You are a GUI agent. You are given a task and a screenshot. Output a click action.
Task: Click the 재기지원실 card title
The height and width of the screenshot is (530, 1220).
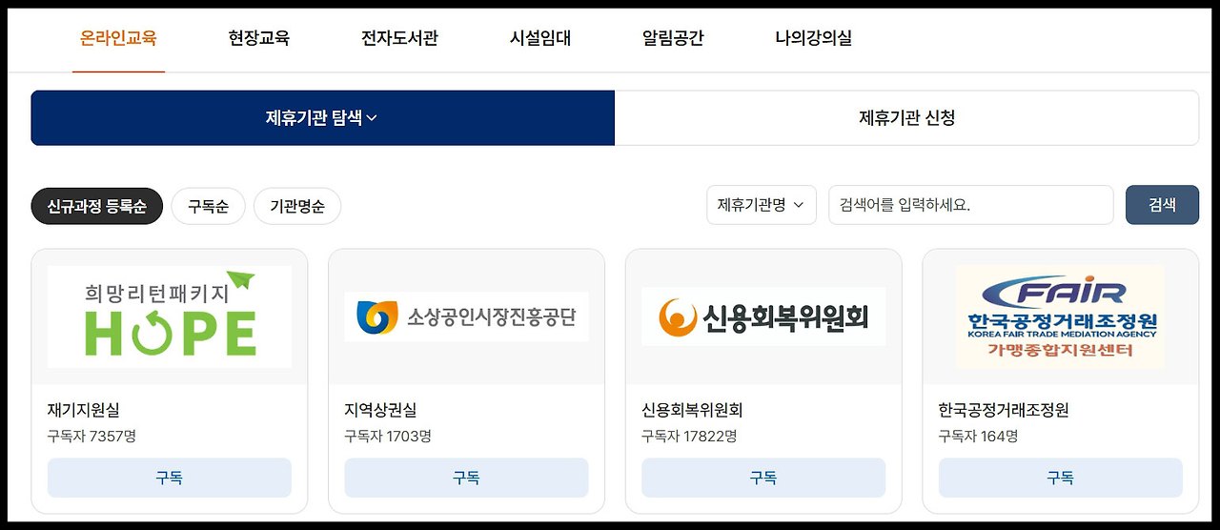pos(84,411)
